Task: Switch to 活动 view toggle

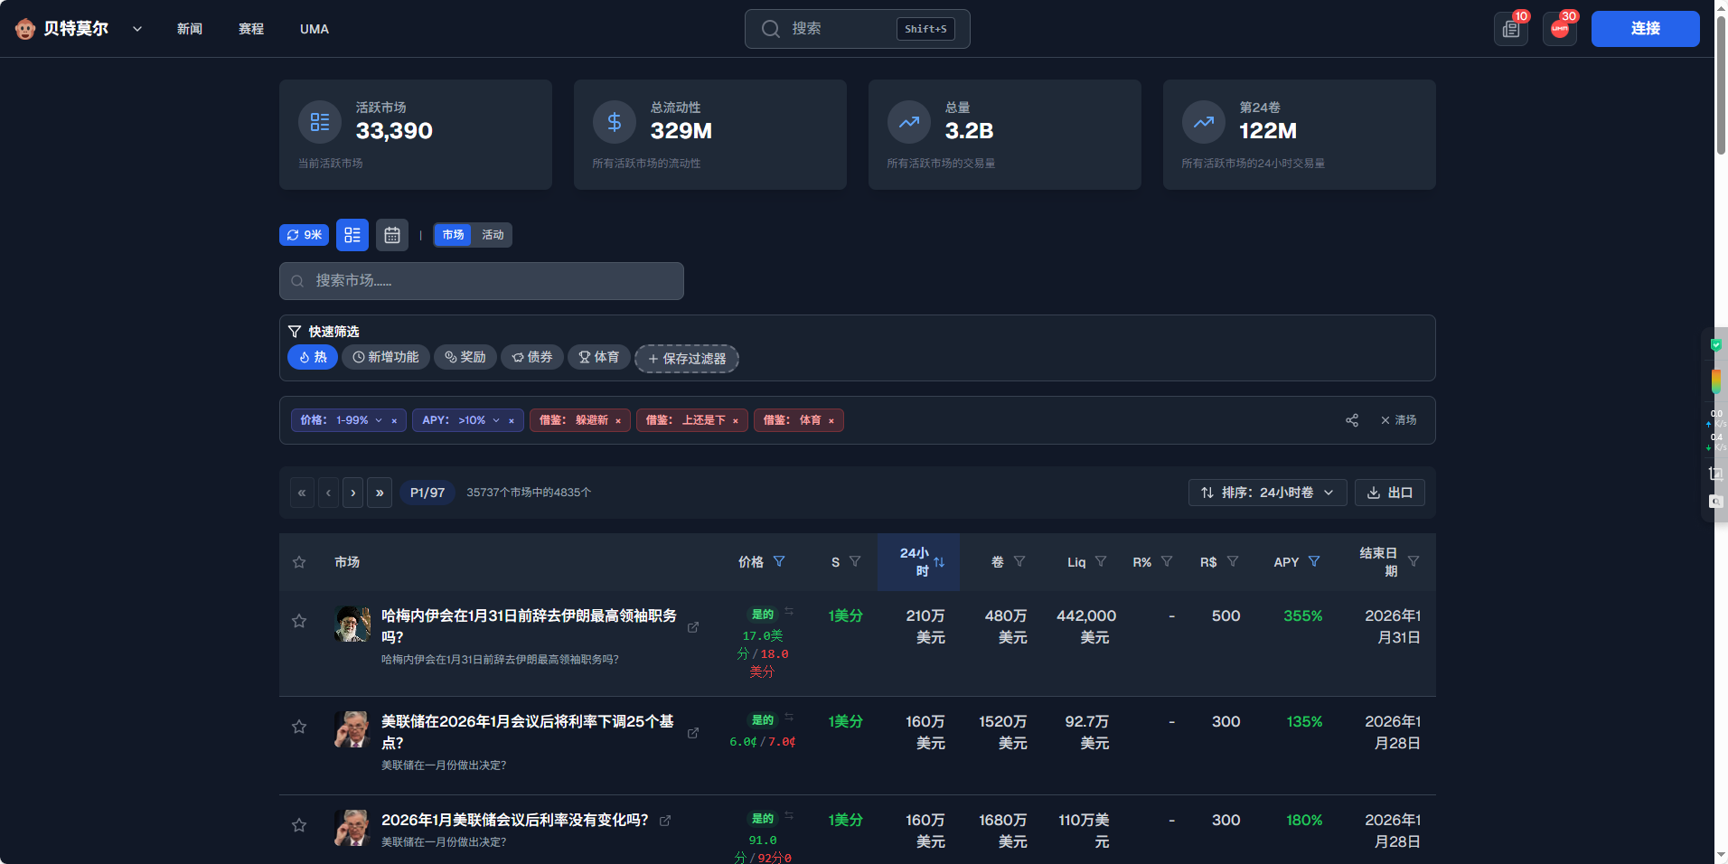Action: point(493,235)
